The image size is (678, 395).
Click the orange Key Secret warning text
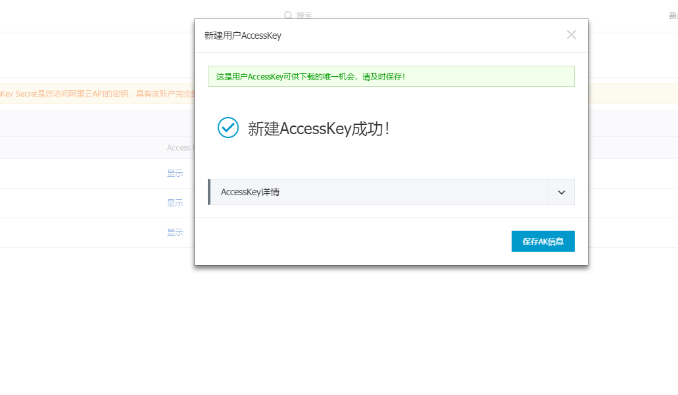point(97,94)
